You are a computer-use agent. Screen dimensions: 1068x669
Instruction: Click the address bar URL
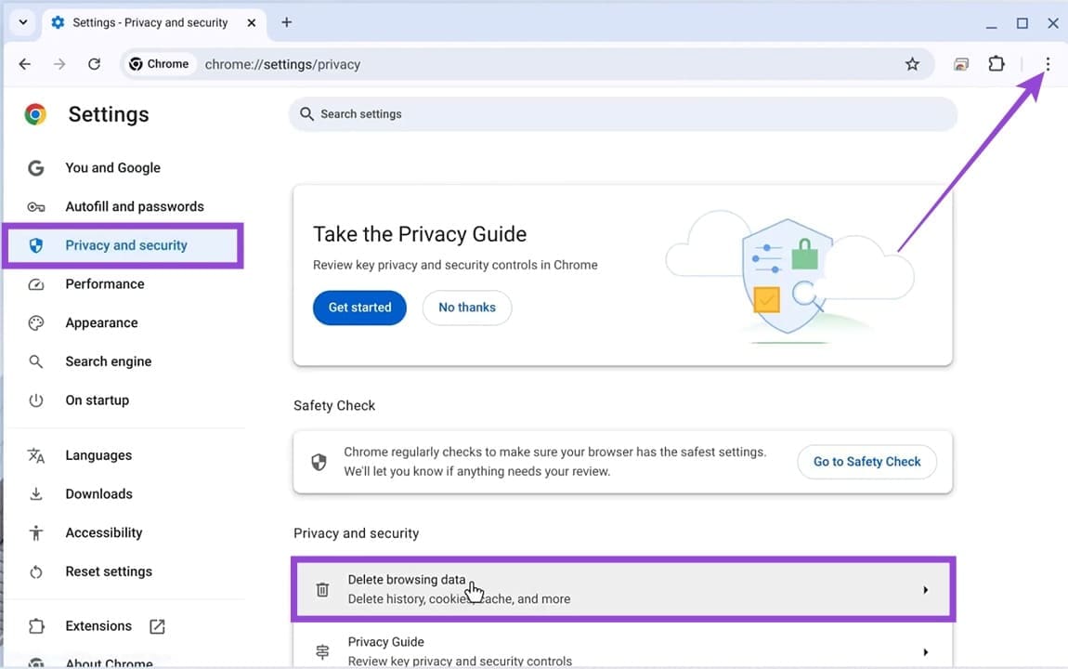click(282, 64)
